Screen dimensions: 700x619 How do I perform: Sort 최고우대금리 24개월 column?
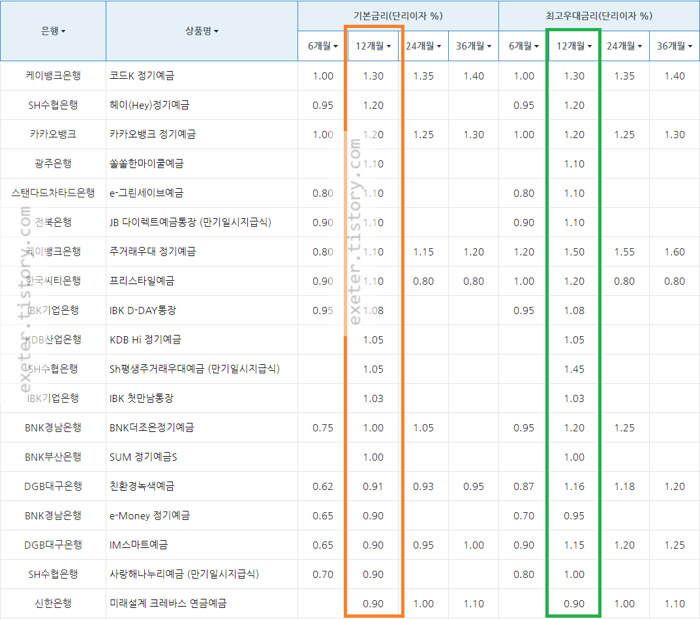click(624, 46)
